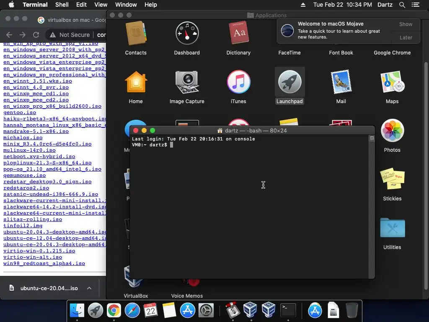Expand the ubuntu-ce download options chevron
This screenshot has width=429, height=322.
point(89,288)
